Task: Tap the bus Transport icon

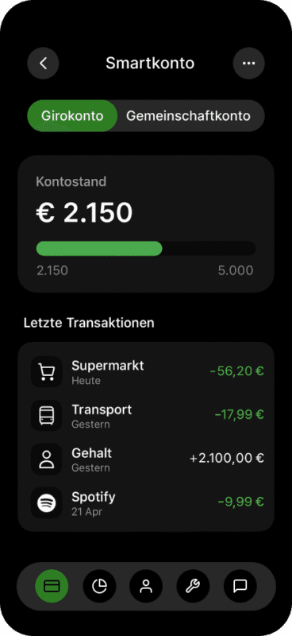Action: (47, 415)
